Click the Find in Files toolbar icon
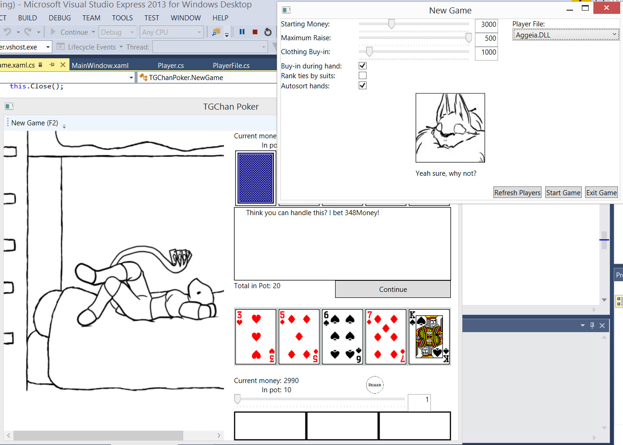Viewport: 623px width, 445px height. coord(216,32)
